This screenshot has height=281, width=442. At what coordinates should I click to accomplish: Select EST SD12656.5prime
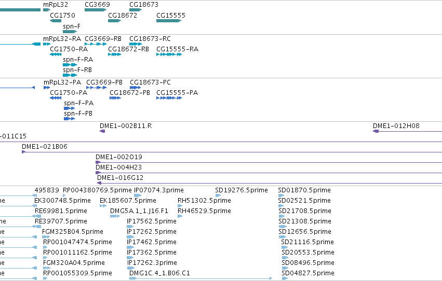point(305,232)
